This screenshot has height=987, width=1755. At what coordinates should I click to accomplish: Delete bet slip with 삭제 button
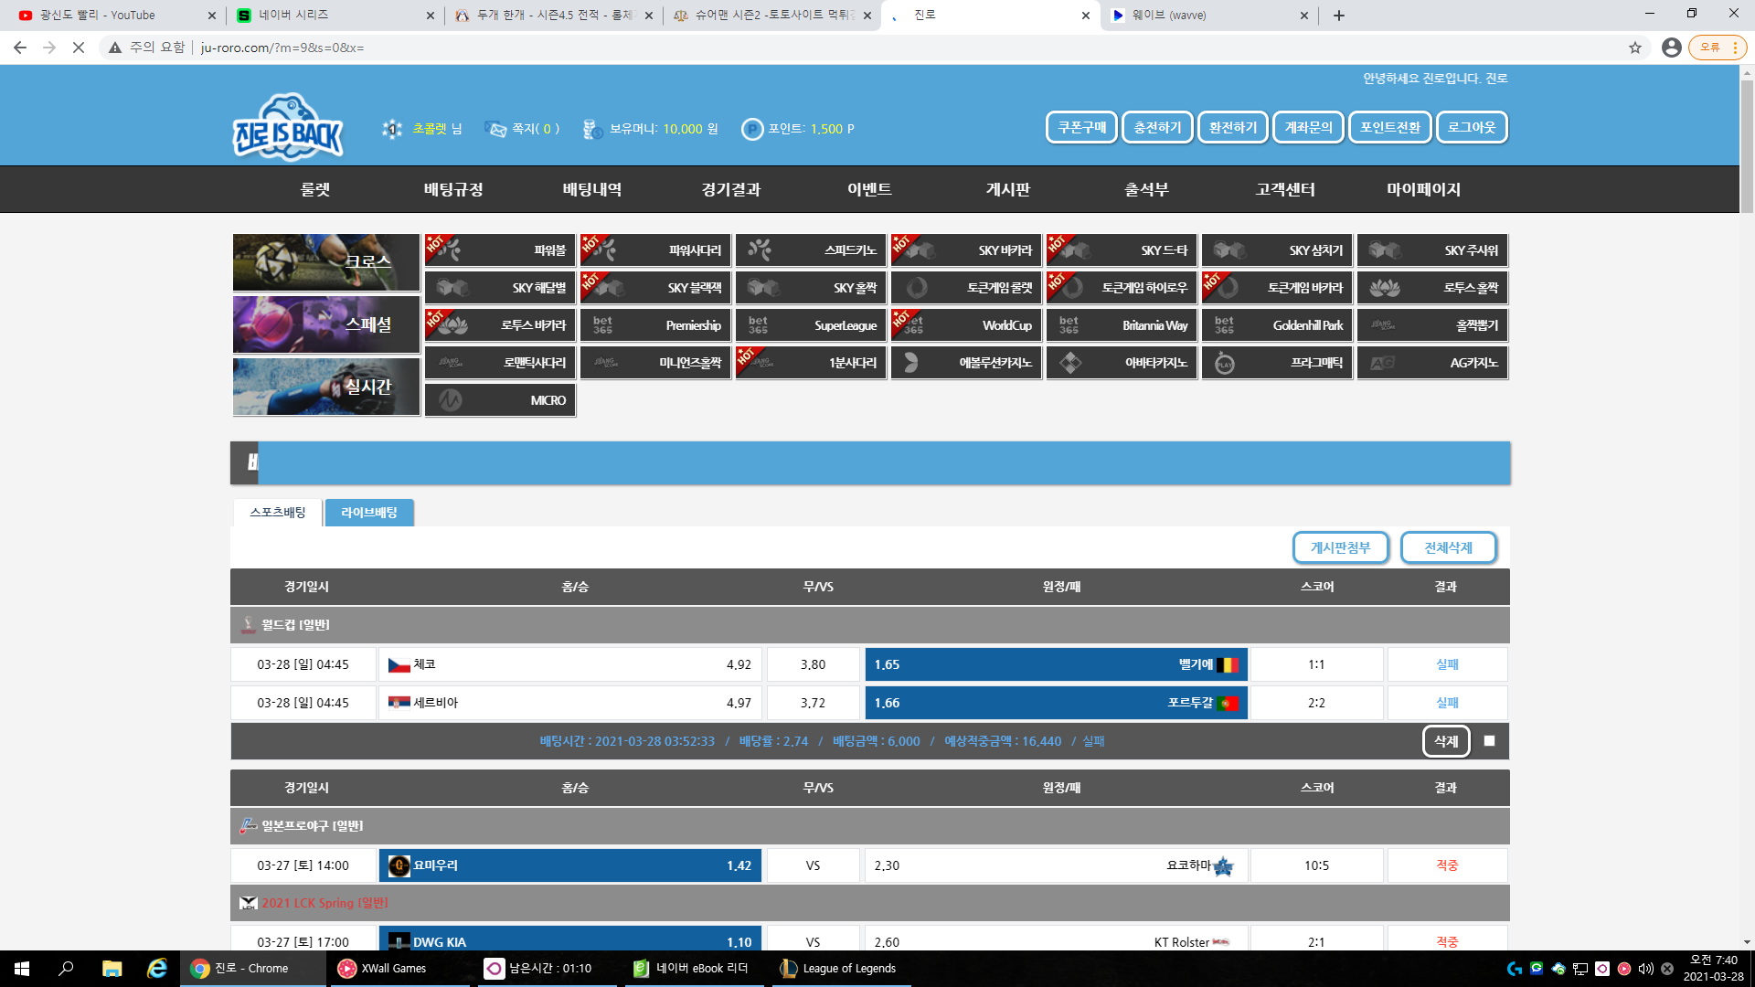pos(1445,741)
